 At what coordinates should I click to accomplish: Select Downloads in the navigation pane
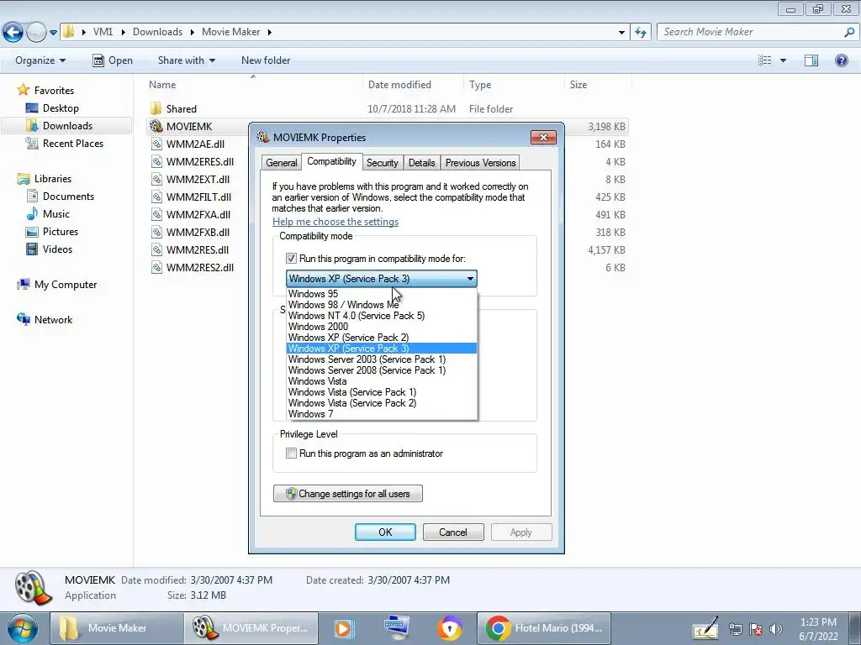click(x=67, y=126)
